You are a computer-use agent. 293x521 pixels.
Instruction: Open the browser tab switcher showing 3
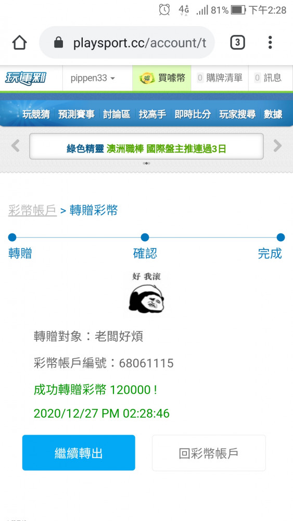coord(238,43)
